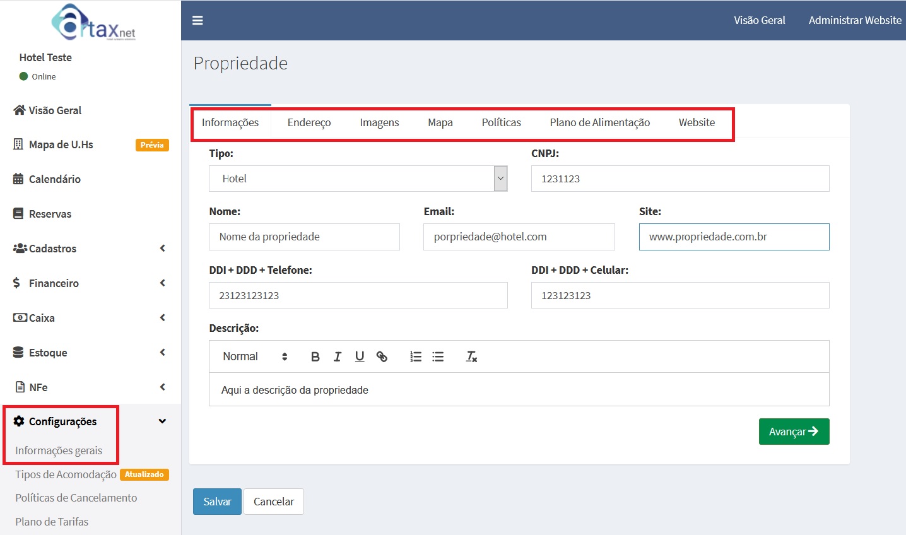Click the Atualizado badge
The height and width of the screenshot is (535, 906).
[144, 474]
